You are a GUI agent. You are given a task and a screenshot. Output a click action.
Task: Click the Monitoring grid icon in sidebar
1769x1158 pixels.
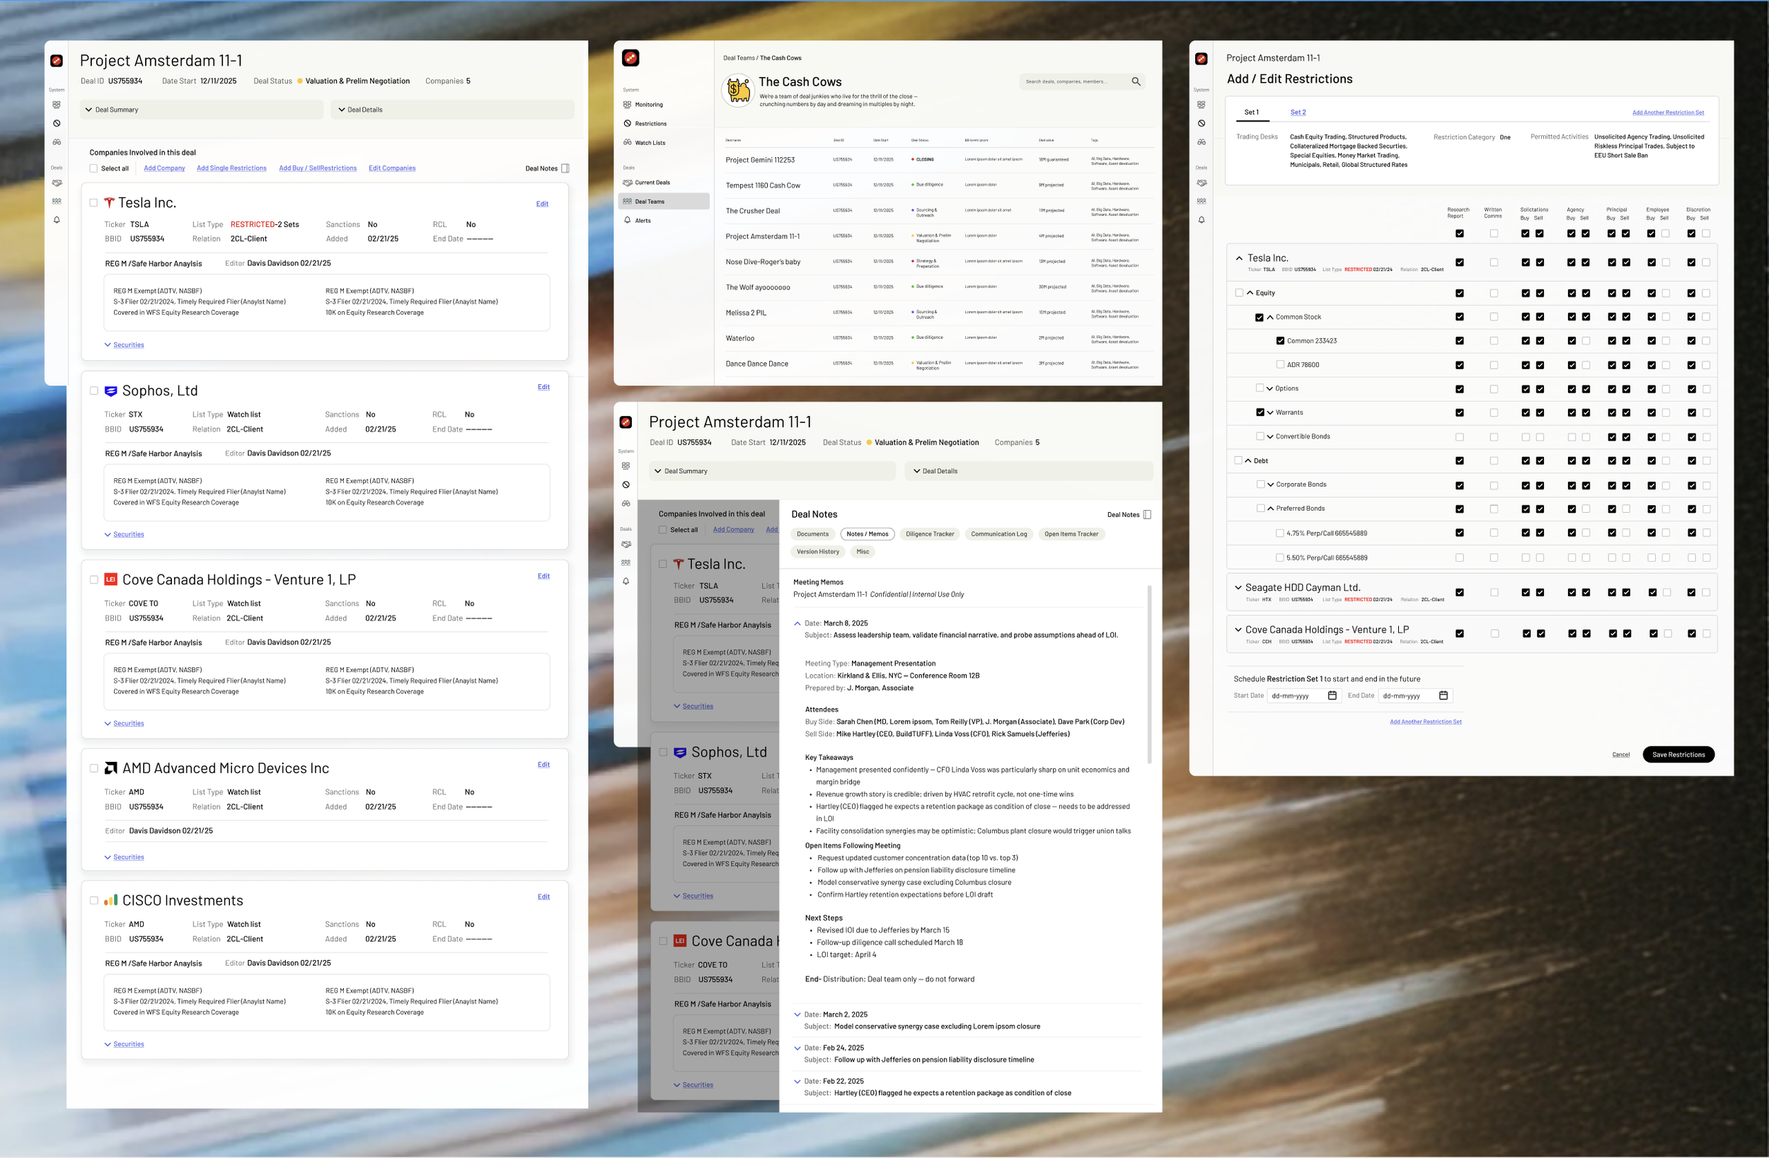tap(628, 105)
